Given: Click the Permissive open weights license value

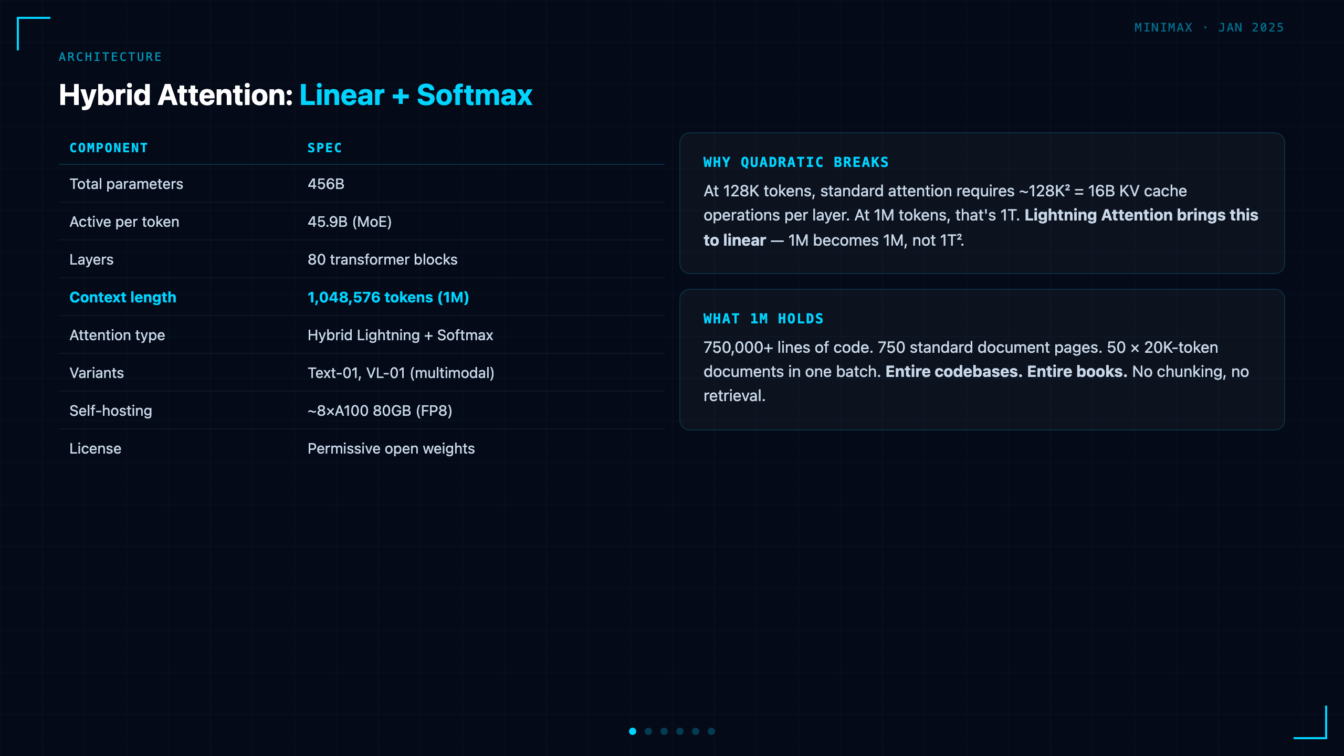Looking at the screenshot, I should coord(391,448).
